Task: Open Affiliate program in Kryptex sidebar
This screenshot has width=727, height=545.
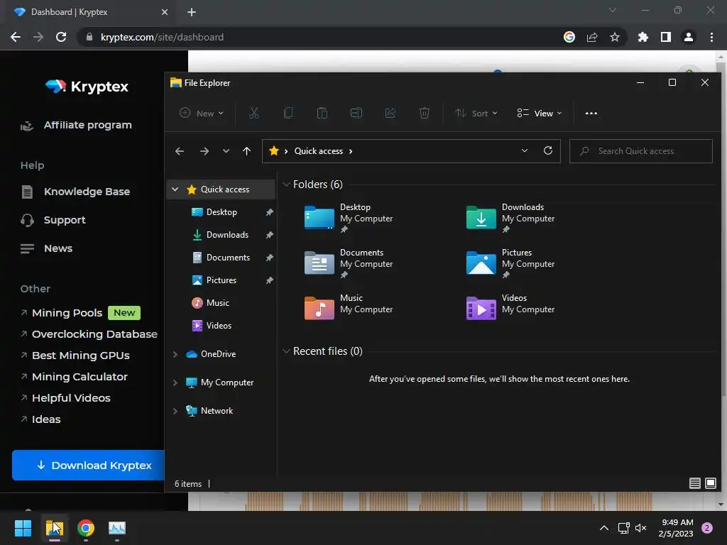Action: 87,125
